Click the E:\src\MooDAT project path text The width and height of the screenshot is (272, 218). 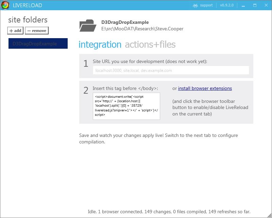142,29
